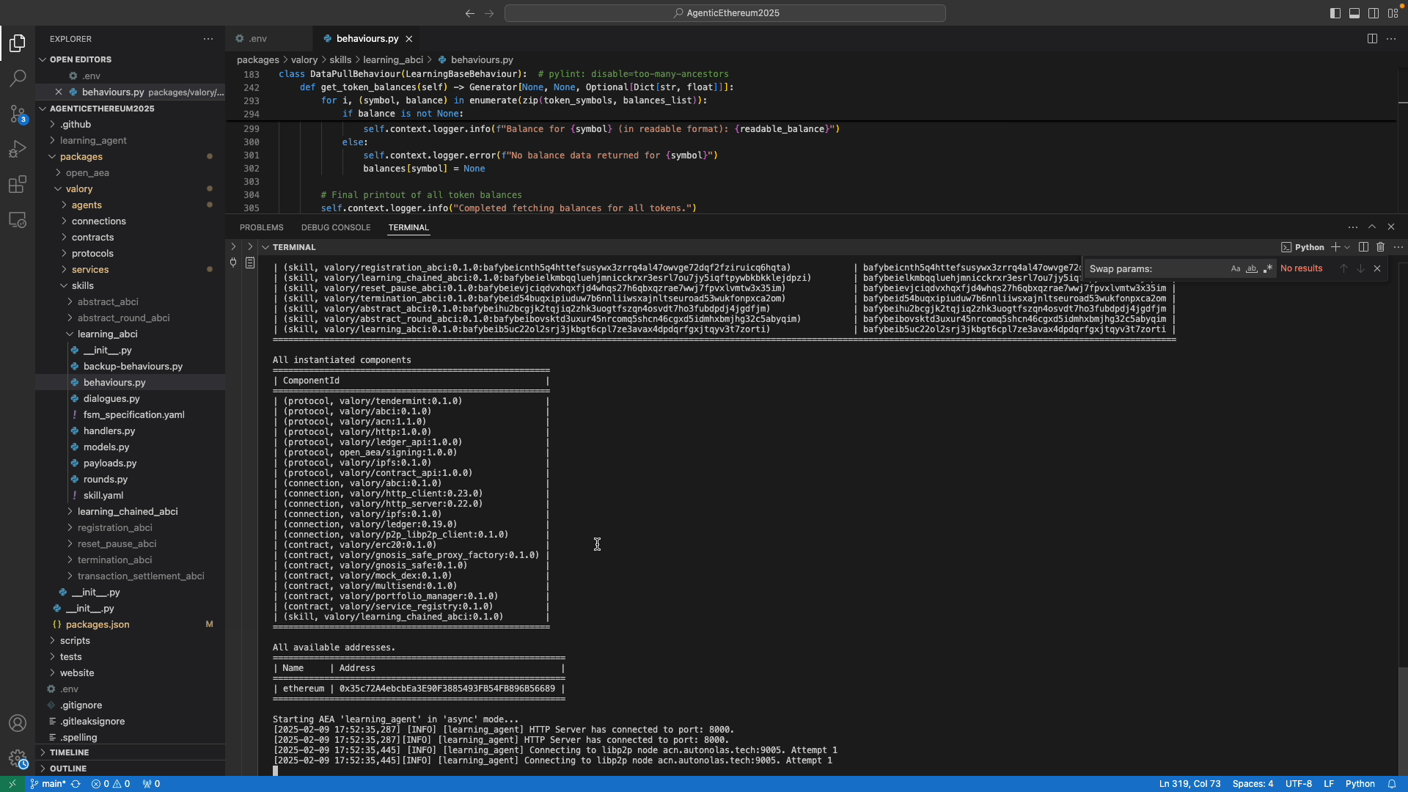Open the Source Control view icon
1408x792 pixels.
pos(18,114)
